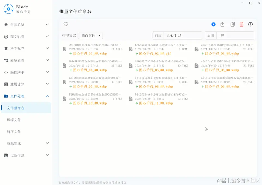Expand the 宝具总览 sidebar section

tap(26, 25)
